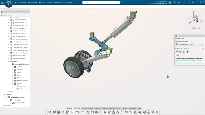Collapse the Probes tree node

tap(13, 84)
